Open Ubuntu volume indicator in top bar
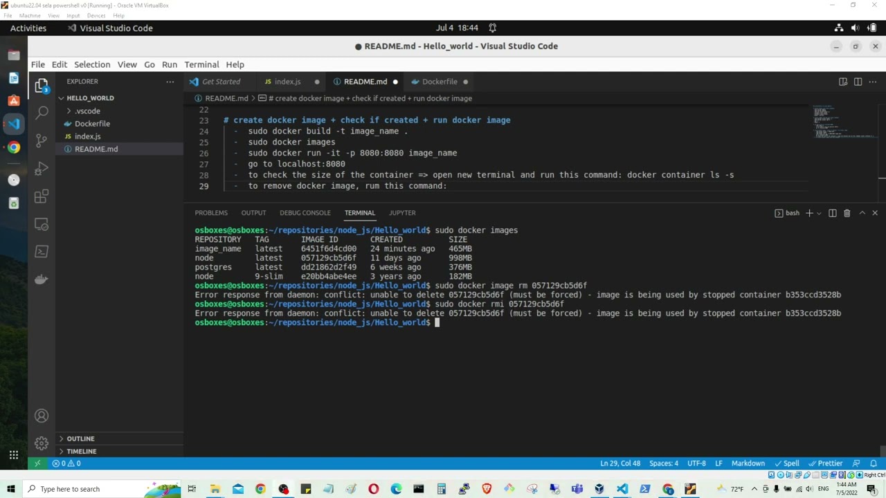The image size is (886, 498). [x=855, y=28]
